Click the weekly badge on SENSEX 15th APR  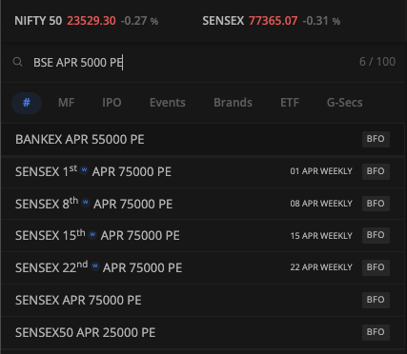coord(92,234)
